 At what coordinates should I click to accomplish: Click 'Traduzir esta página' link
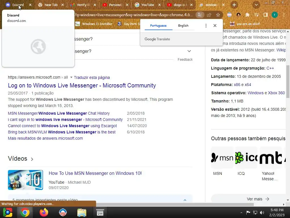(92, 77)
